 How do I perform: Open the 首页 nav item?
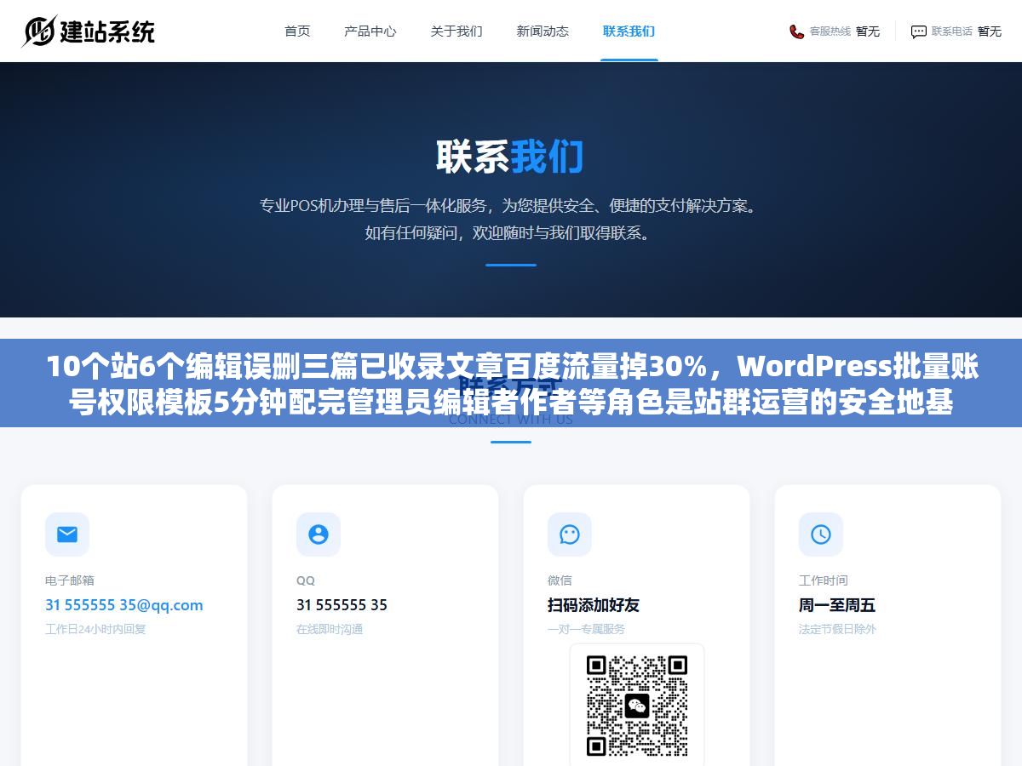click(297, 31)
